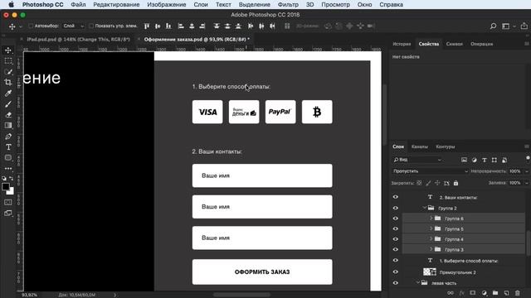
Task: Create new adjustment layer icon
Action: pos(485,293)
